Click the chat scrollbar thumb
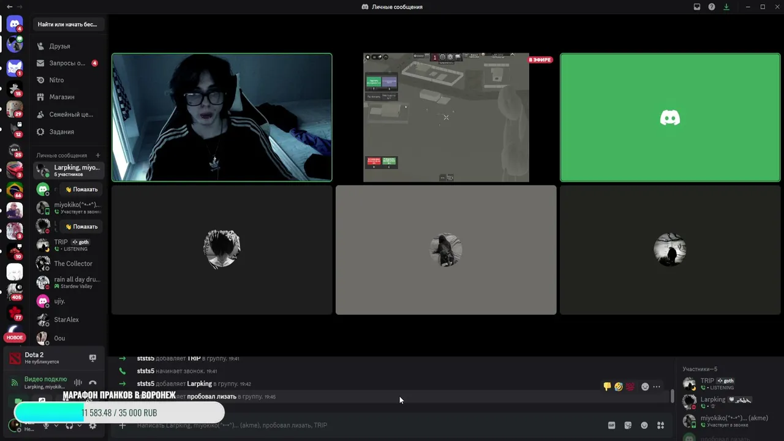The image size is (784, 441). click(673, 396)
